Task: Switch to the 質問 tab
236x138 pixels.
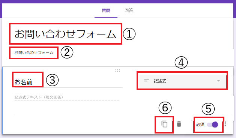Action: pyautogui.click(x=106, y=10)
